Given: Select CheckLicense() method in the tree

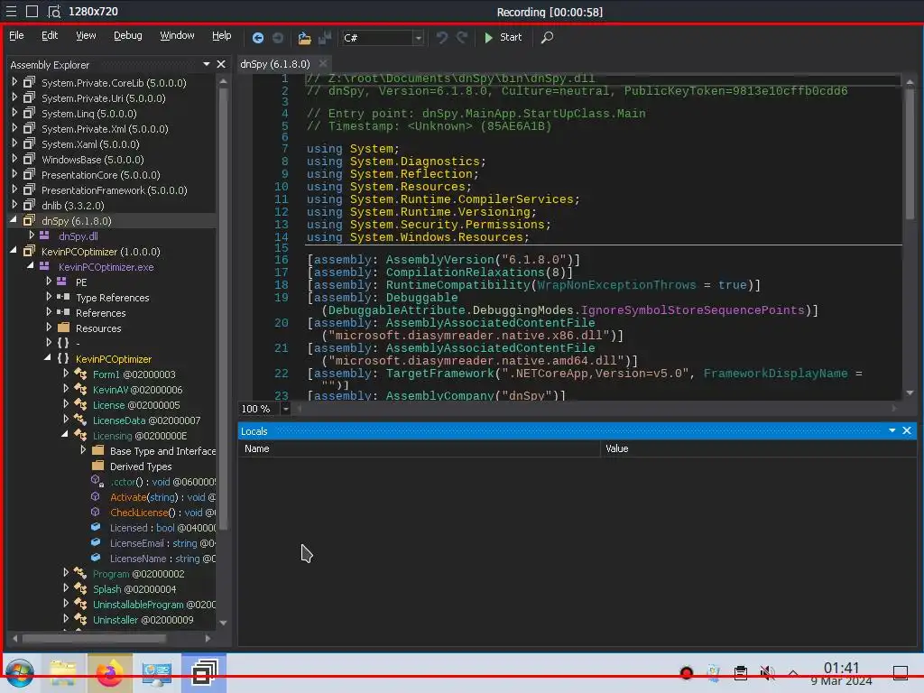Looking at the screenshot, I should 162,513.
